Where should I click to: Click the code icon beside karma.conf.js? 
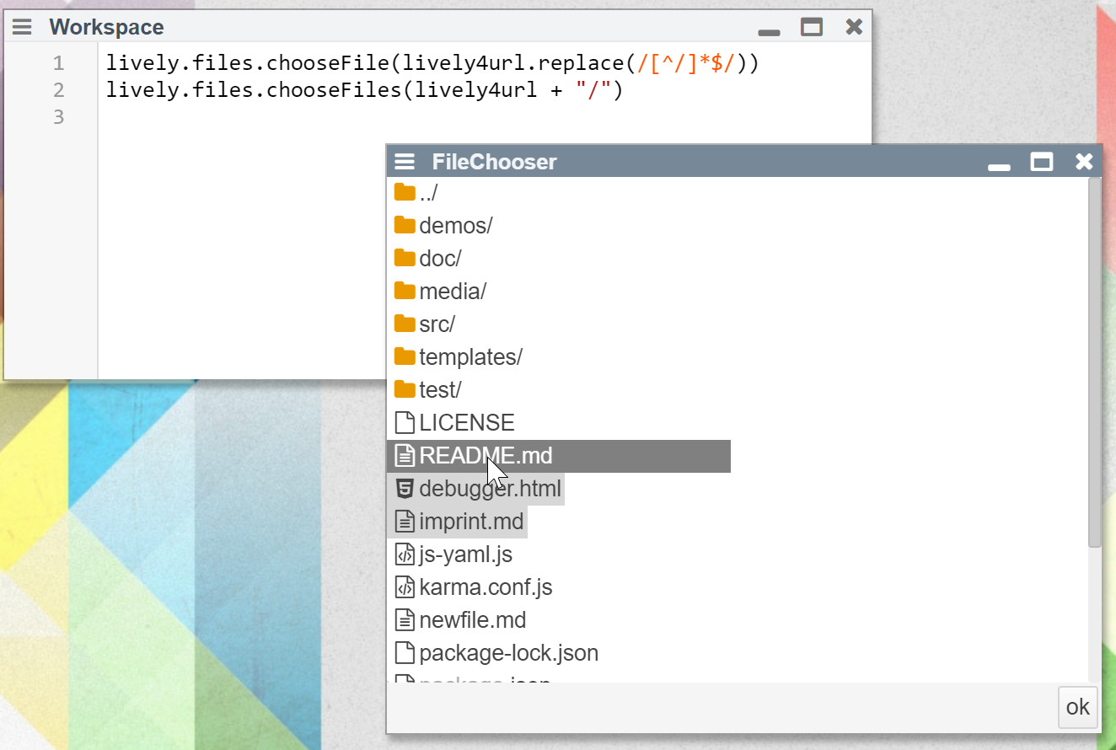coord(405,587)
